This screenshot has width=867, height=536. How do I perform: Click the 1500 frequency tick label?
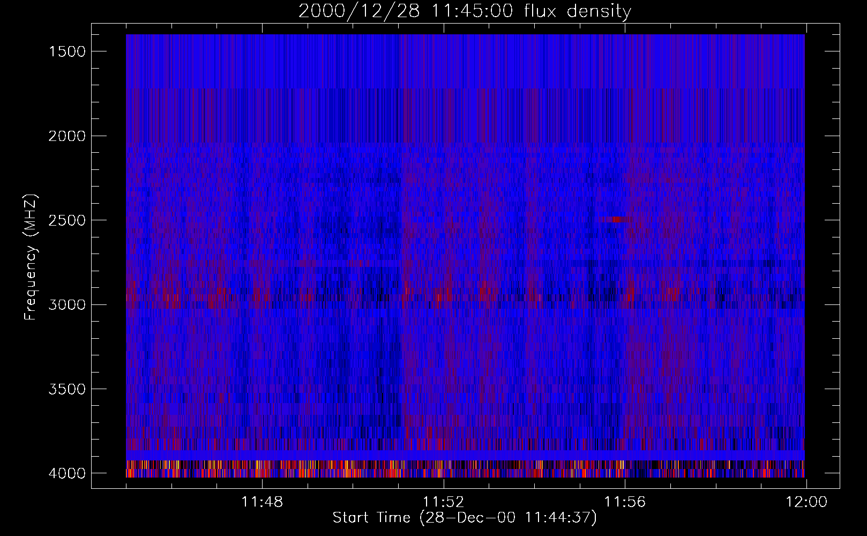[x=67, y=51]
